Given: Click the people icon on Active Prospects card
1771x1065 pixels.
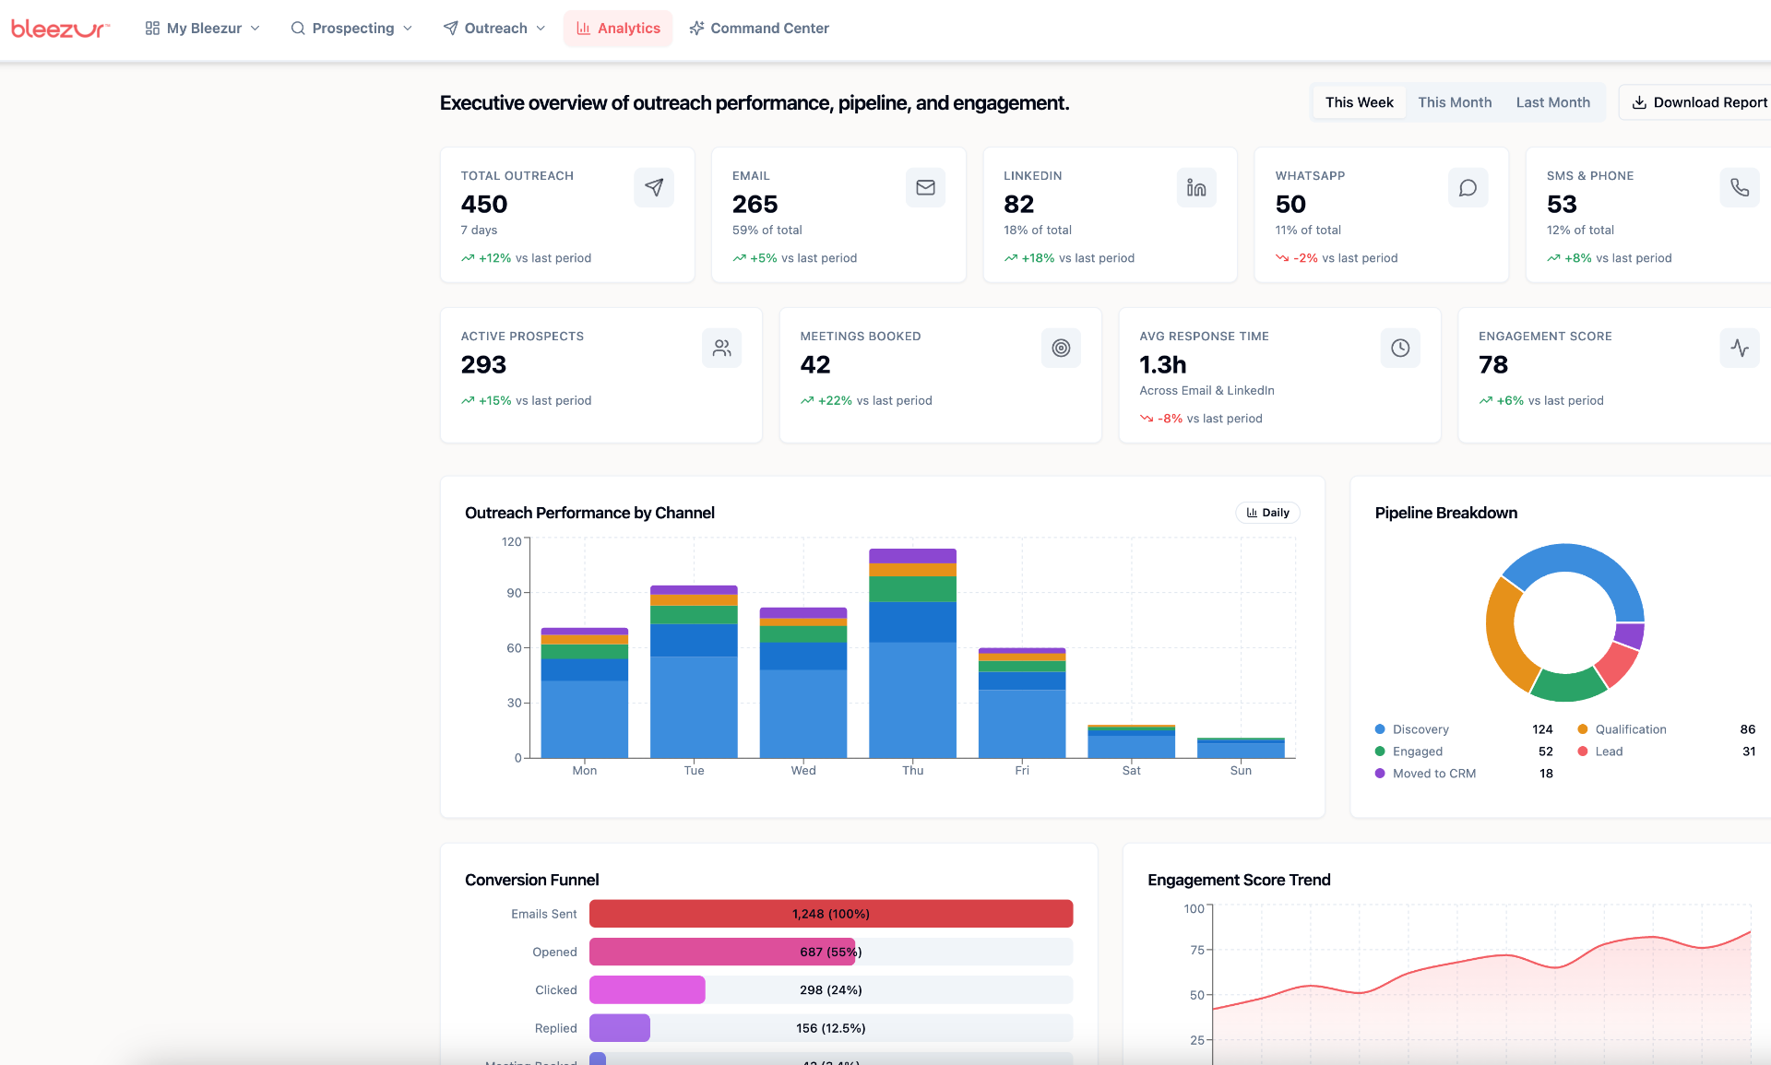Looking at the screenshot, I should (722, 348).
